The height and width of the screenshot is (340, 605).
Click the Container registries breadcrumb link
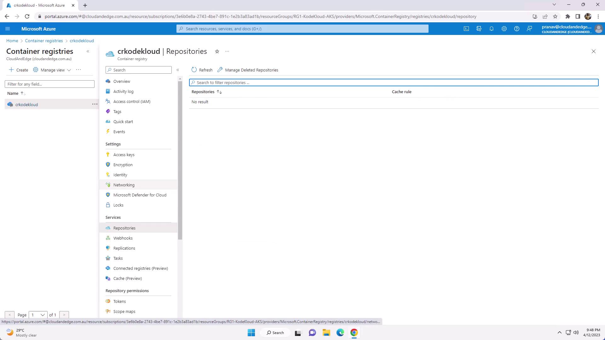[x=44, y=41]
